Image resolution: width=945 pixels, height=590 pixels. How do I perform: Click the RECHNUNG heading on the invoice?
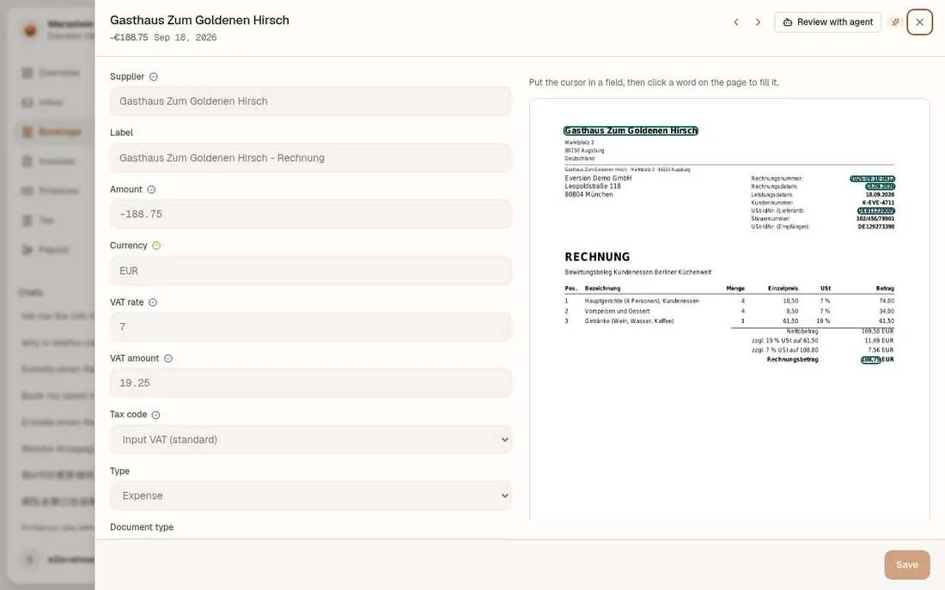click(x=597, y=257)
